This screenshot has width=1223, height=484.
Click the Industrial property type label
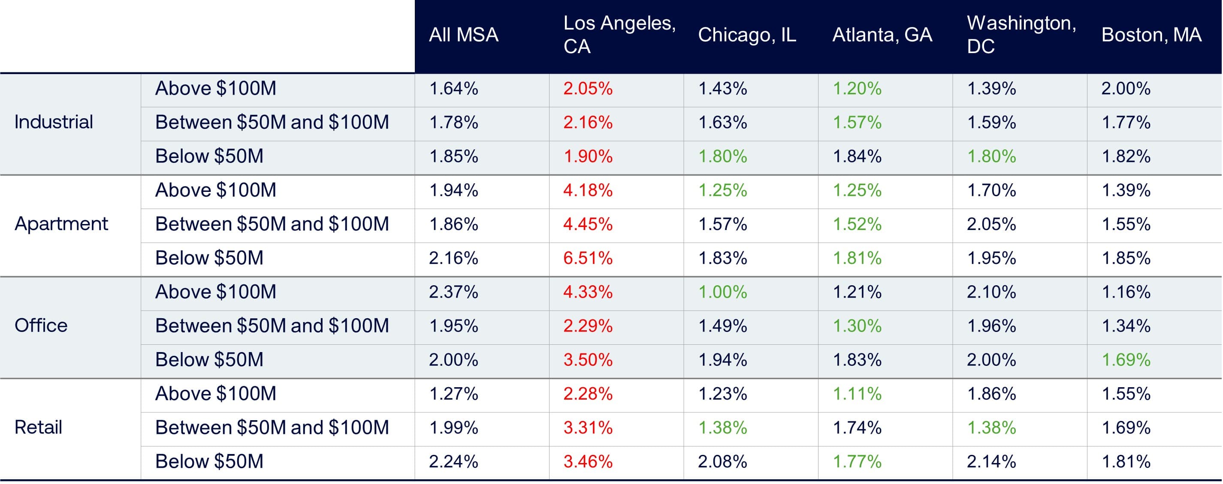(x=54, y=122)
